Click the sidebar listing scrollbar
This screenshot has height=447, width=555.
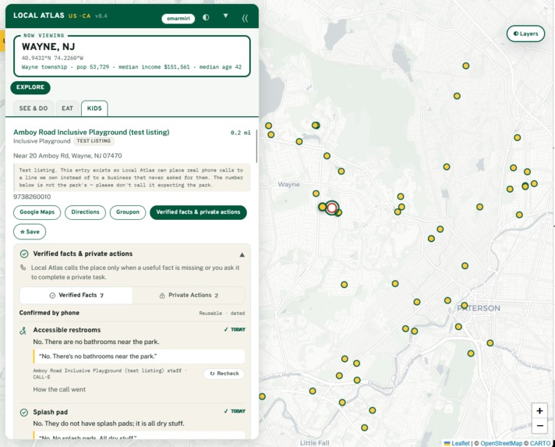[x=256, y=147]
